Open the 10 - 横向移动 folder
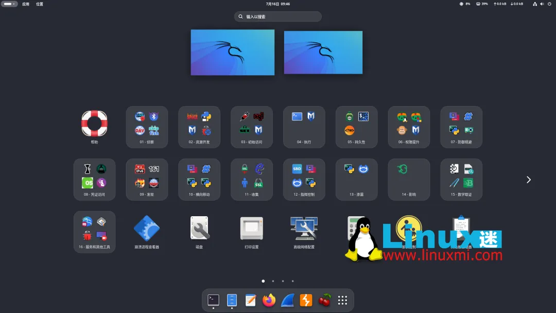The height and width of the screenshot is (313, 556). [x=199, y=179]
